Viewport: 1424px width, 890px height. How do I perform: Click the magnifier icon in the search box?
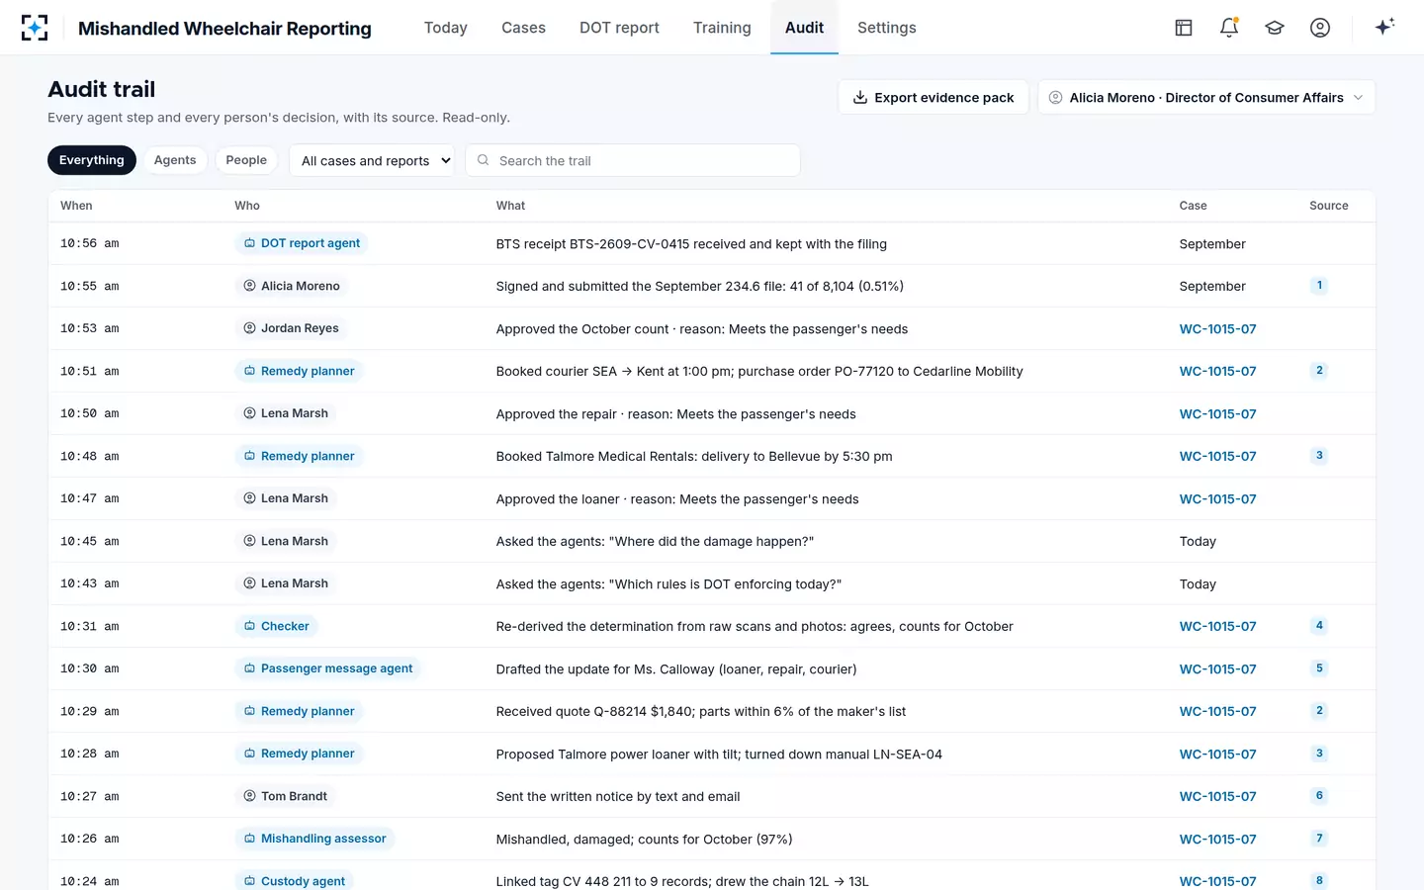point(484,160)
